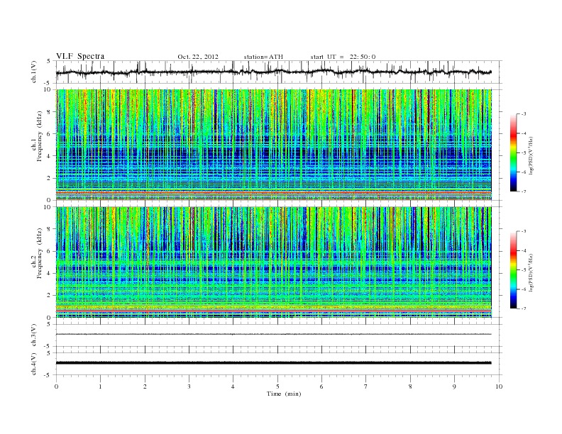Click the ch.3 voltage trace line
562x434 pixels.
273,334
